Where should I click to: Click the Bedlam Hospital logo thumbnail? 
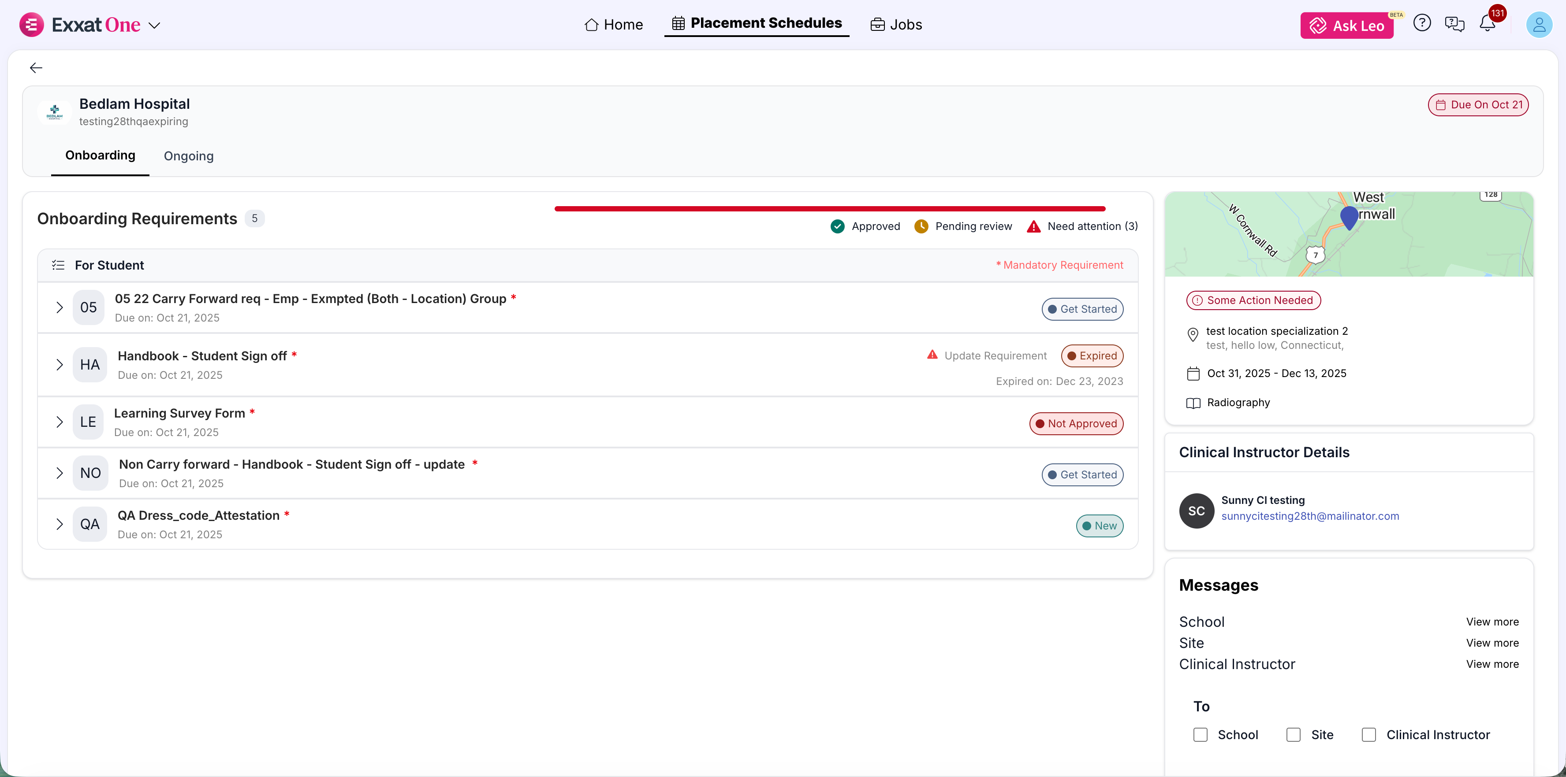[x=55, y=112]
